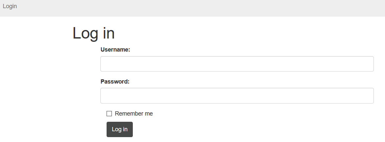Click the bold Username: text
385x142 pixels.
pyautogui.click(x=115, y=50)
